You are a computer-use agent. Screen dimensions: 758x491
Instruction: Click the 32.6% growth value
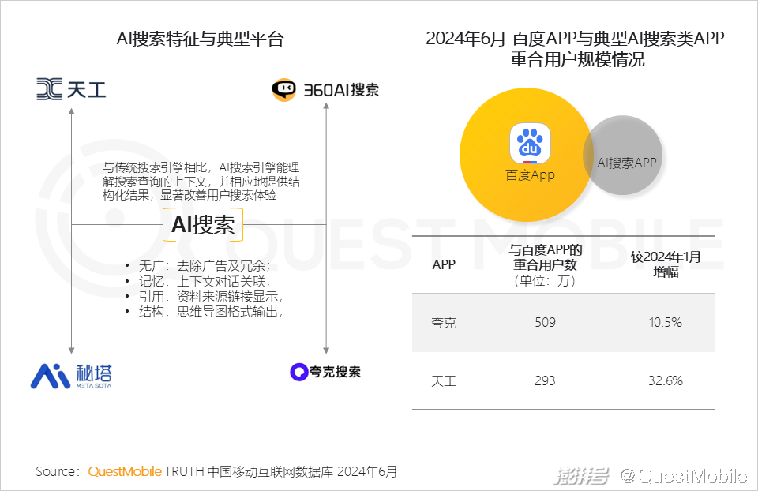click(x=665, y=380)
